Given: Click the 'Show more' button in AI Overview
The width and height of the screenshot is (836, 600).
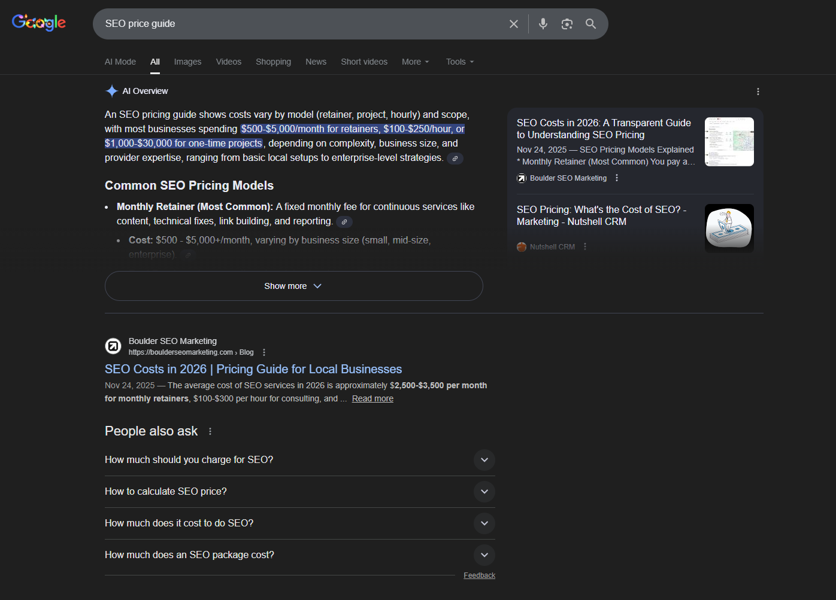Looking at the screenshot, I should click(x=293, y=286).
